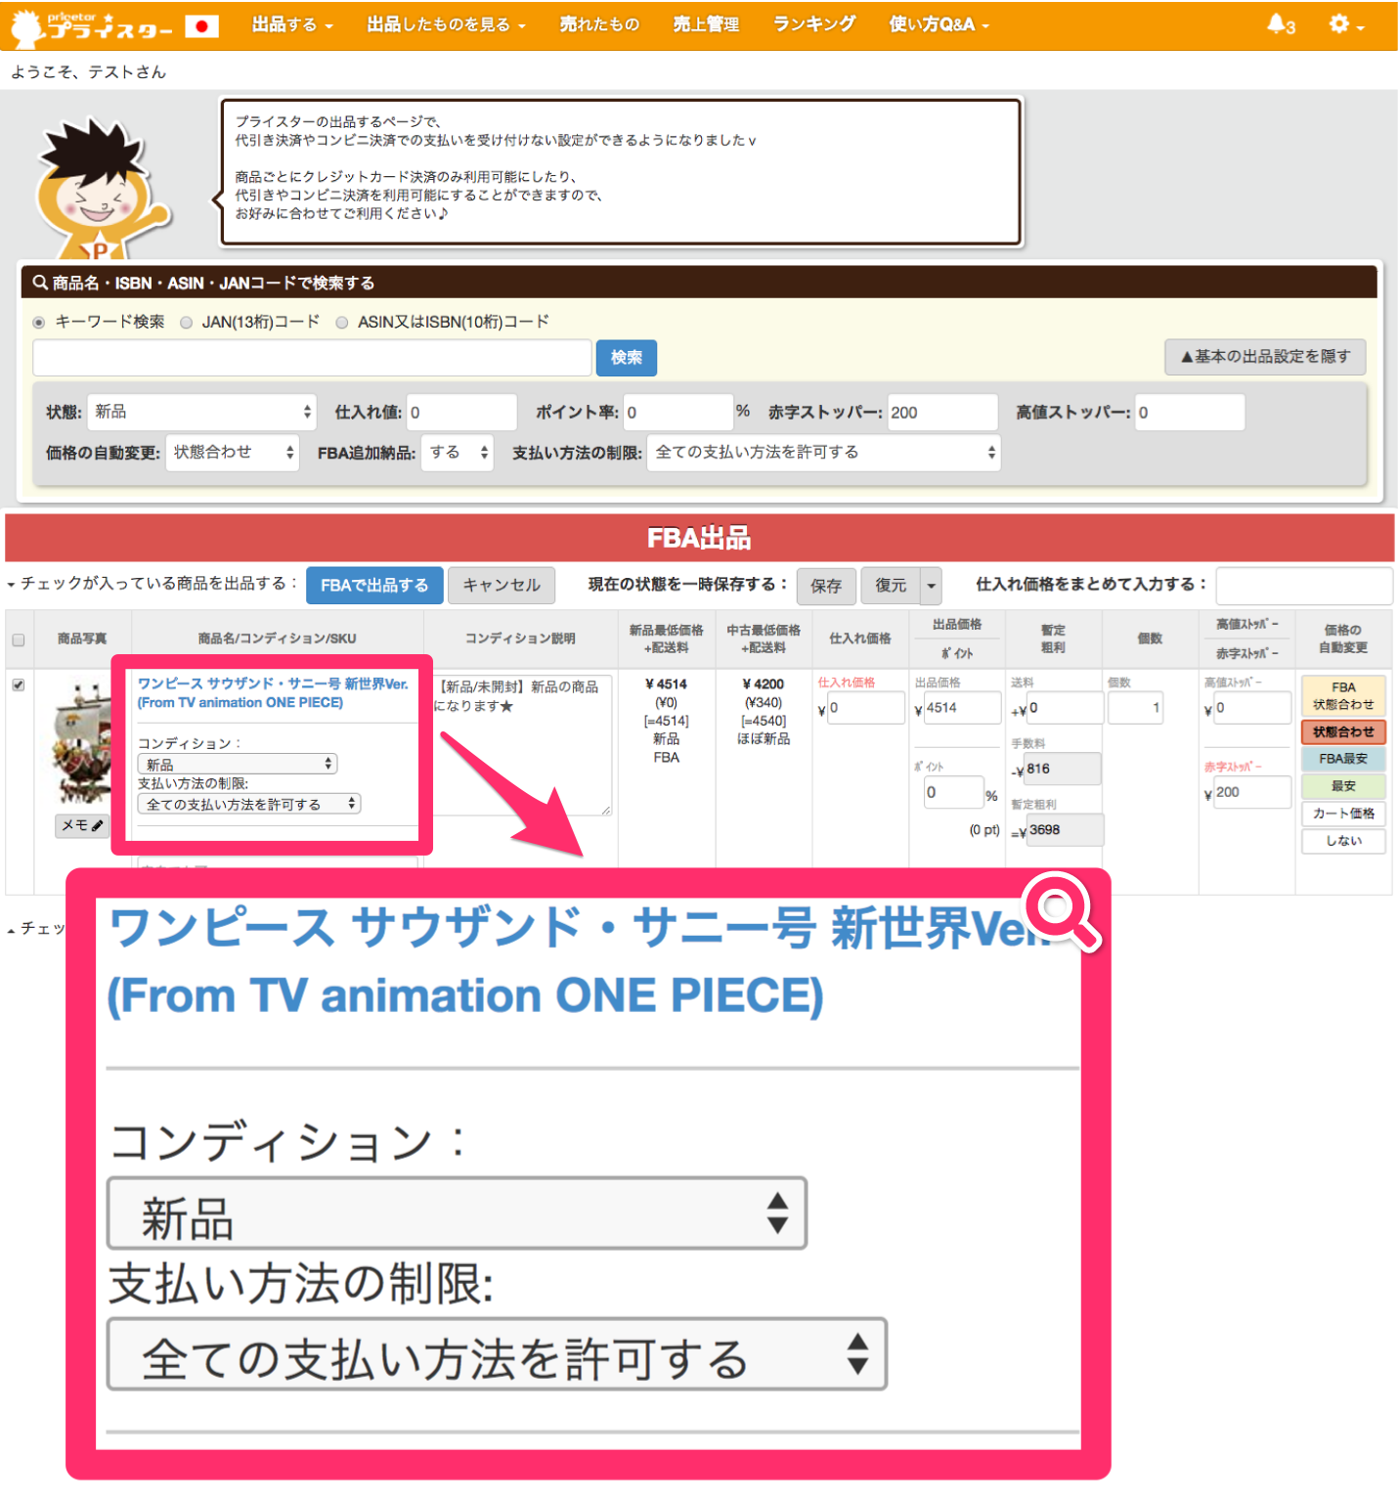Screen dimensions: 1398x1499
Task: Open the コンディション dropdown in product row
Action: pyautogui.click(x=239, y=764)
